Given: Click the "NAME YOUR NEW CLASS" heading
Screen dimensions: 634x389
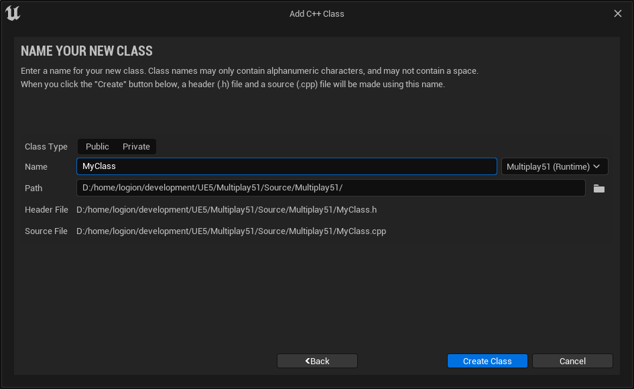Looking at the screenshot, I should (86, 51).
